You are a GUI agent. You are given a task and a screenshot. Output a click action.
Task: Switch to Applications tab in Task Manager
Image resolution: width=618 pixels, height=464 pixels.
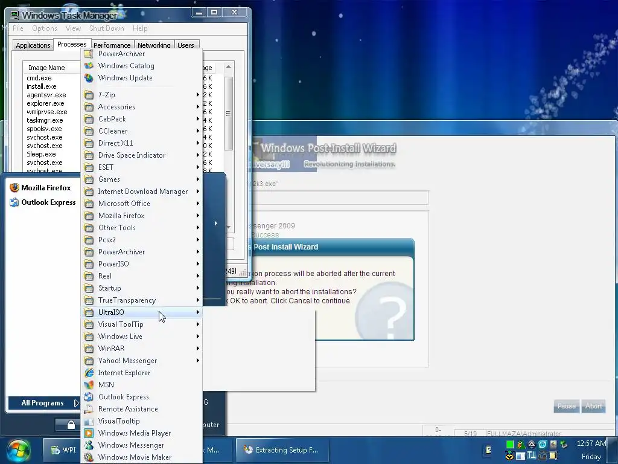click(33, 45)
